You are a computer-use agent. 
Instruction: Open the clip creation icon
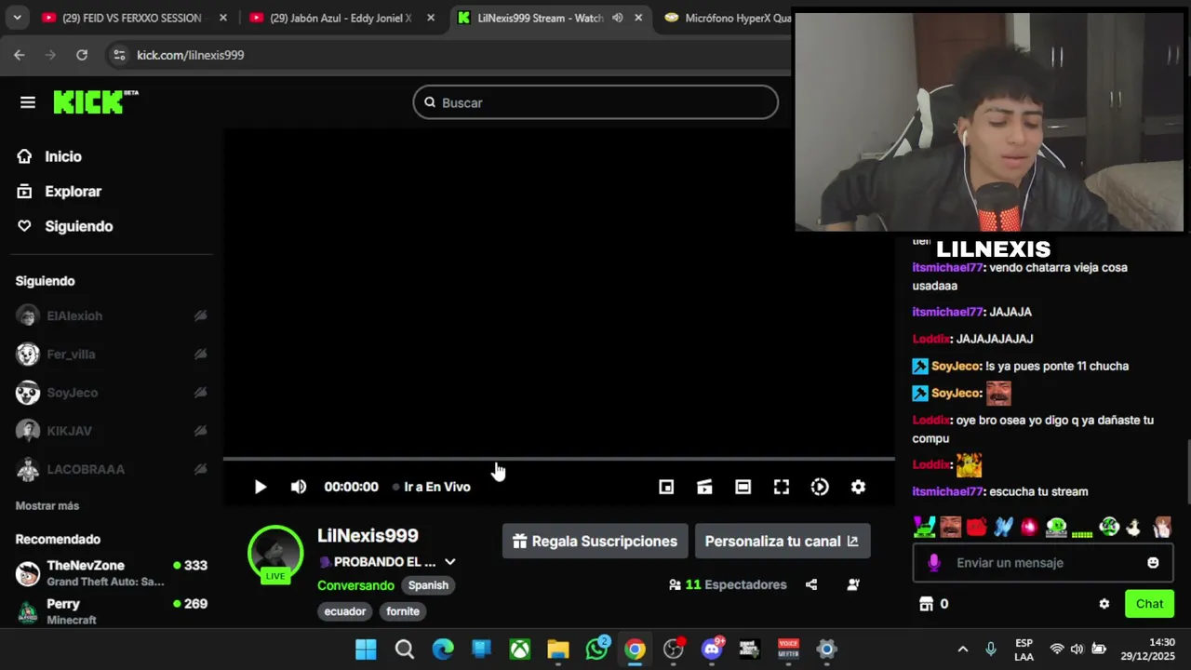[704, 487]
